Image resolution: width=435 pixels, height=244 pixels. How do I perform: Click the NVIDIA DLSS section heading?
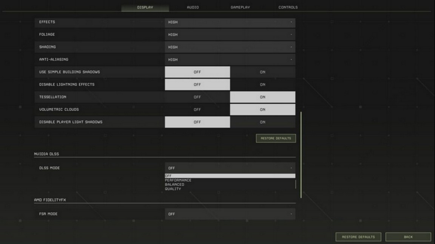[x=46, y=154]
